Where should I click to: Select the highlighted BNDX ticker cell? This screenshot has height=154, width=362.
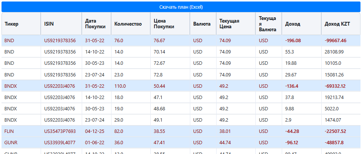[x=11, y=86]
